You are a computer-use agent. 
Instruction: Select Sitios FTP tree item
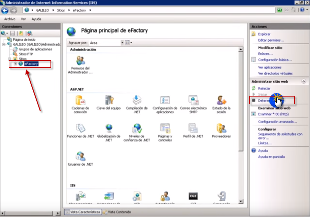point(26,54)
